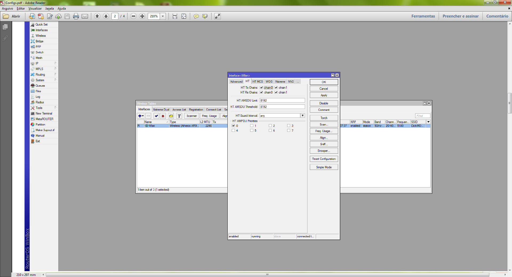Screen dimensions: 512x277
Task: Open the Ferramentas pane
Action: [x=423, y=16]
